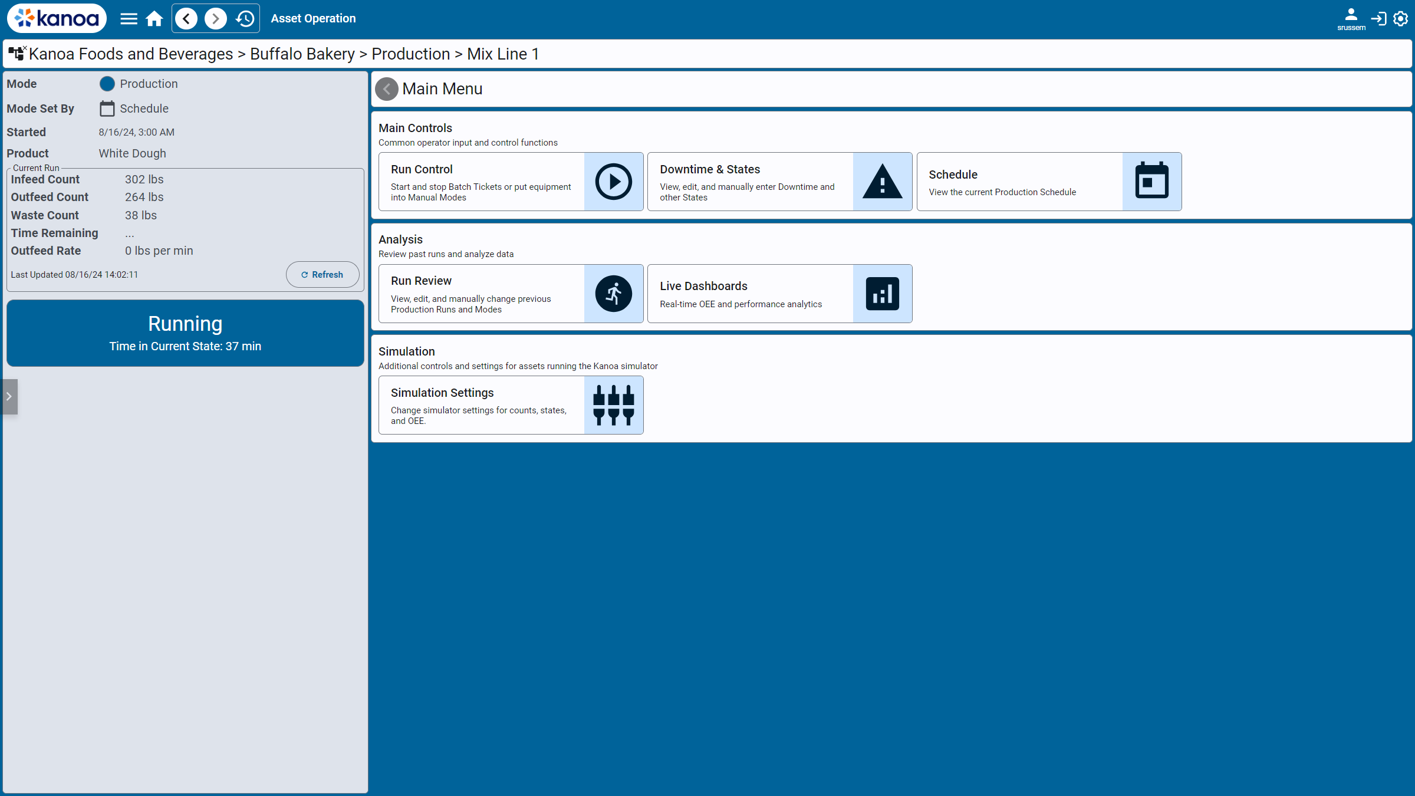Open the navigation history clock icon
This screenshot has height=796, width=1415.
click(245, 19)
